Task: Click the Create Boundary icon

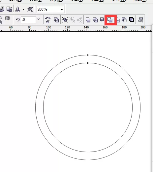Action: click(132, 20)
